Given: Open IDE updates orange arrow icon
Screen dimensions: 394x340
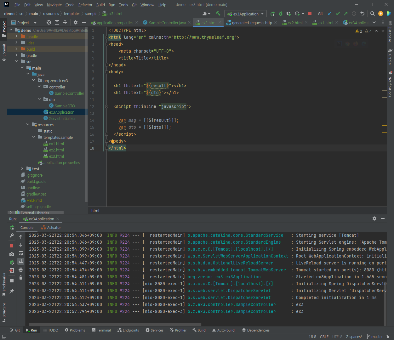Looking at the screenshot, I should (381, 14).
